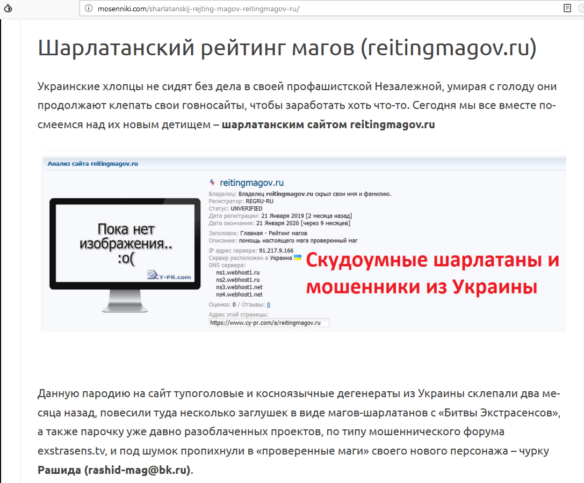Click the IP address 91.217.9.166
584x483 pixels.
tap(276, 251)
